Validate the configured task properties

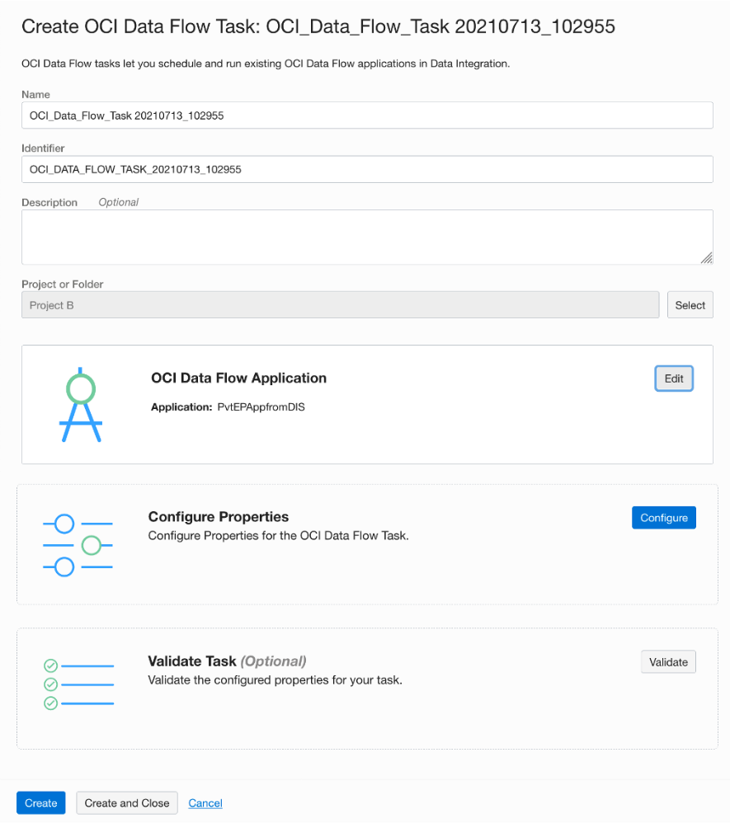pyautogui.click(x=668, y=662)
